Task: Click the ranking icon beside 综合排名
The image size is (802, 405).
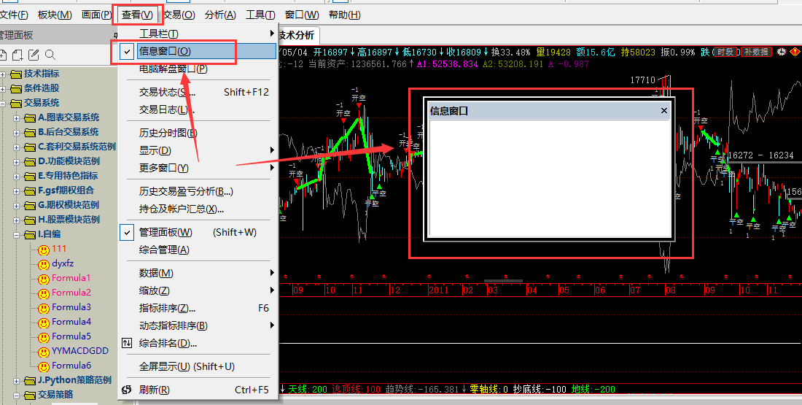Action: tap(127, 343)
